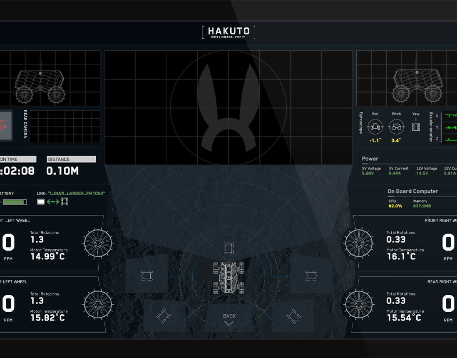
Task: Click the accelerometer Z axis graph
Action: point(450,139)
